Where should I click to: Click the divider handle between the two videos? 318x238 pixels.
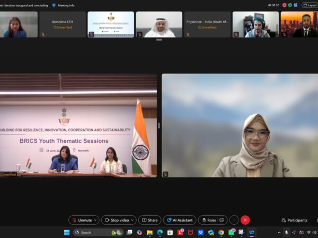[159, 125]
